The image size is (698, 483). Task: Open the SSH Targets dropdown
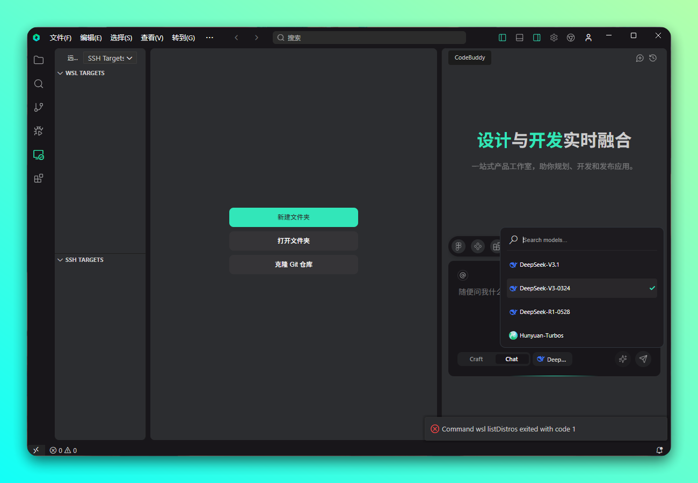click(x=110, y=58)
